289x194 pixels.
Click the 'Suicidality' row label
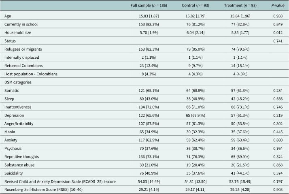(13, 173)
